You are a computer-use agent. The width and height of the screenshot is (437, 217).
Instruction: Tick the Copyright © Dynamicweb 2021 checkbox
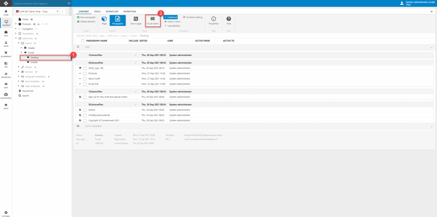[85, 121]
